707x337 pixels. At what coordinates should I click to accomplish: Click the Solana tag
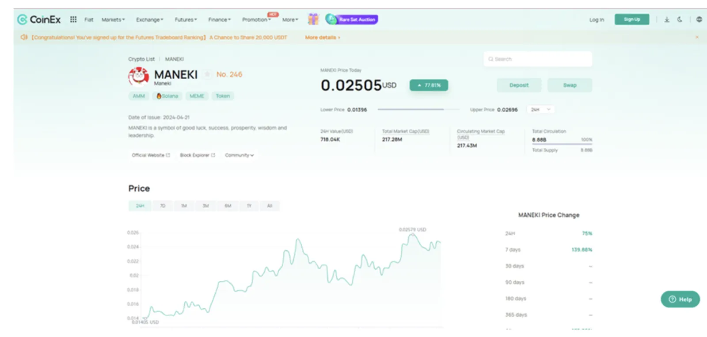coord(167,96)
